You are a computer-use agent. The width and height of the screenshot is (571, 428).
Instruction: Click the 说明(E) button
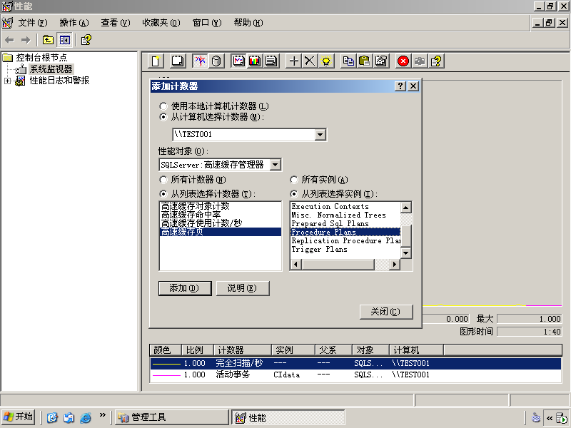coord(243,288)
